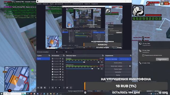Remove scene using Сцены trash icon
This screenshot has height=95, width=170.
(x=41, y=88)
